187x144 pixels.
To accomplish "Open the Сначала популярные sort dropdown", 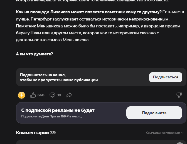I will point(163,133).
